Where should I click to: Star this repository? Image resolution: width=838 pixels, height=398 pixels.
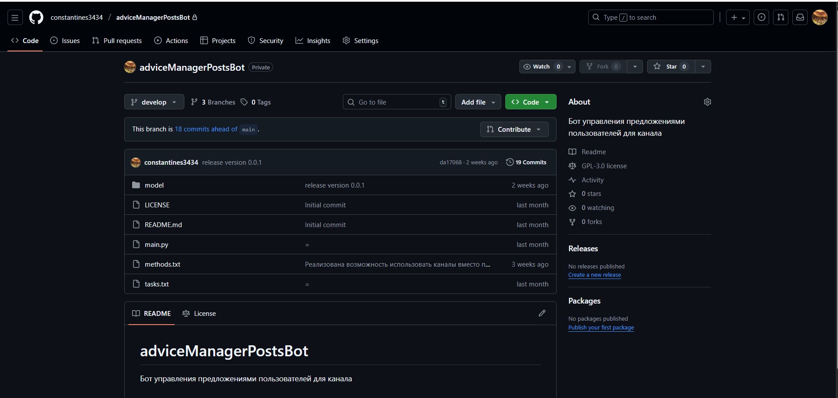pos(671,67)
